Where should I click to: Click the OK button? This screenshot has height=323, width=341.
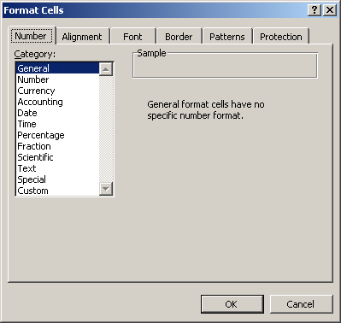232,304
